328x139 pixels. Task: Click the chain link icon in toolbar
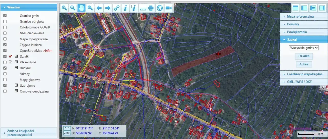[x=117, y=8]
